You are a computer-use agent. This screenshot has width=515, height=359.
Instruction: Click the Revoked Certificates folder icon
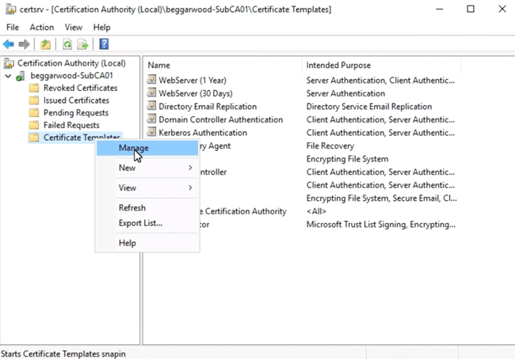pyautogui.click(x=34, y=89)
